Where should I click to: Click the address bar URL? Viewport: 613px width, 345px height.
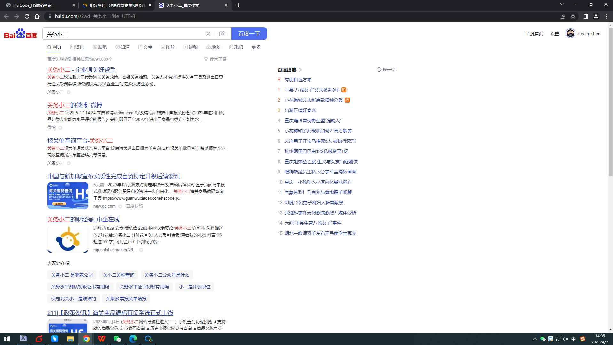[95, 16]
